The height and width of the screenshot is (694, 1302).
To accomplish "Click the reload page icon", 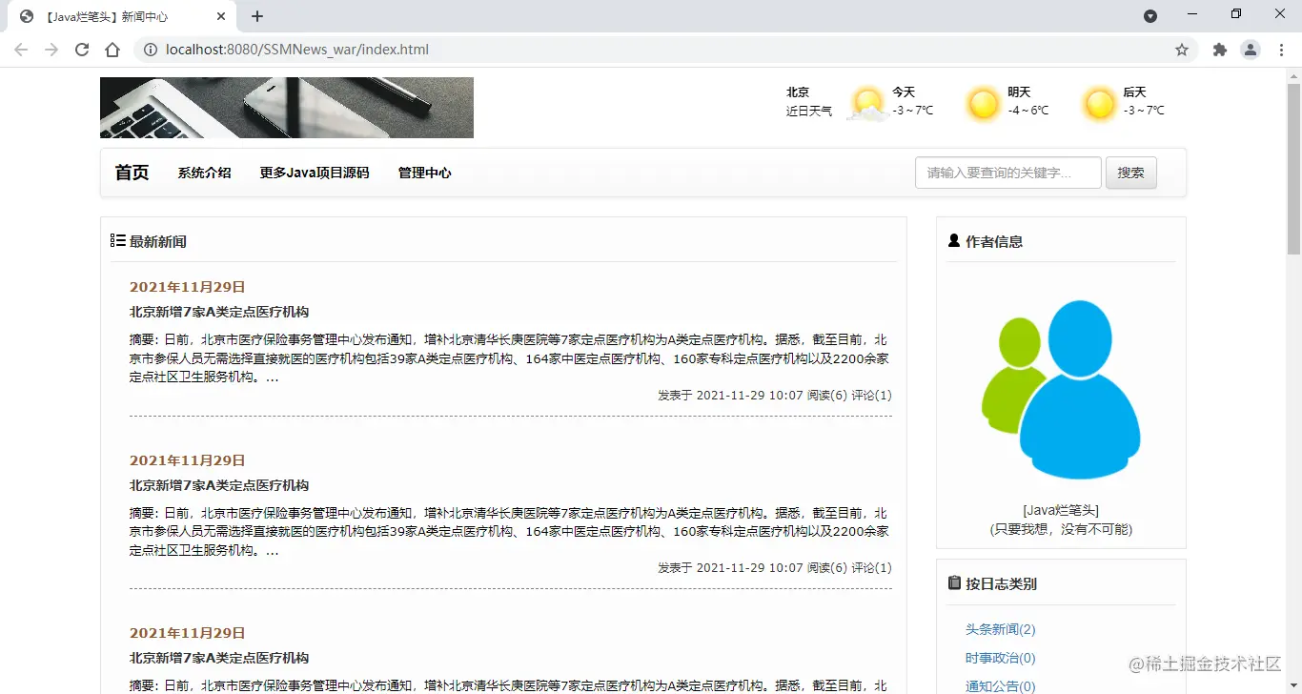I will point(82,50).
